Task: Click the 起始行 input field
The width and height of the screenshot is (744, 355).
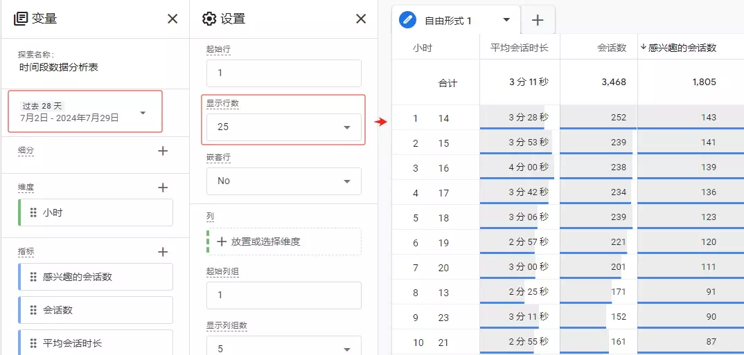Action: click(x=284, y=73)
